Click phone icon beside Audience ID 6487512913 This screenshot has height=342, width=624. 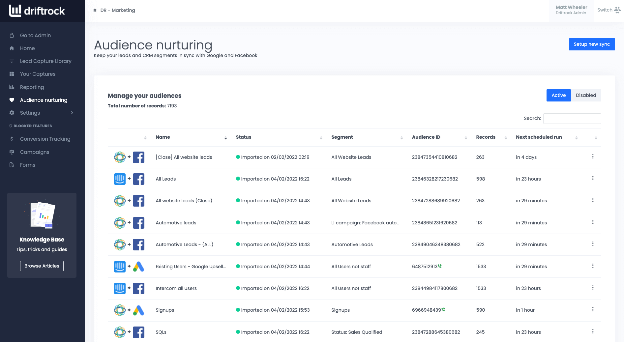[x=440, y=266]
